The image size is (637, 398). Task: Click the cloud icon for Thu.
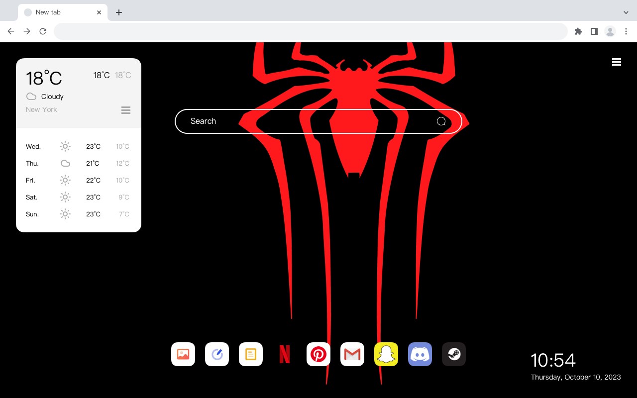(65, 163)
